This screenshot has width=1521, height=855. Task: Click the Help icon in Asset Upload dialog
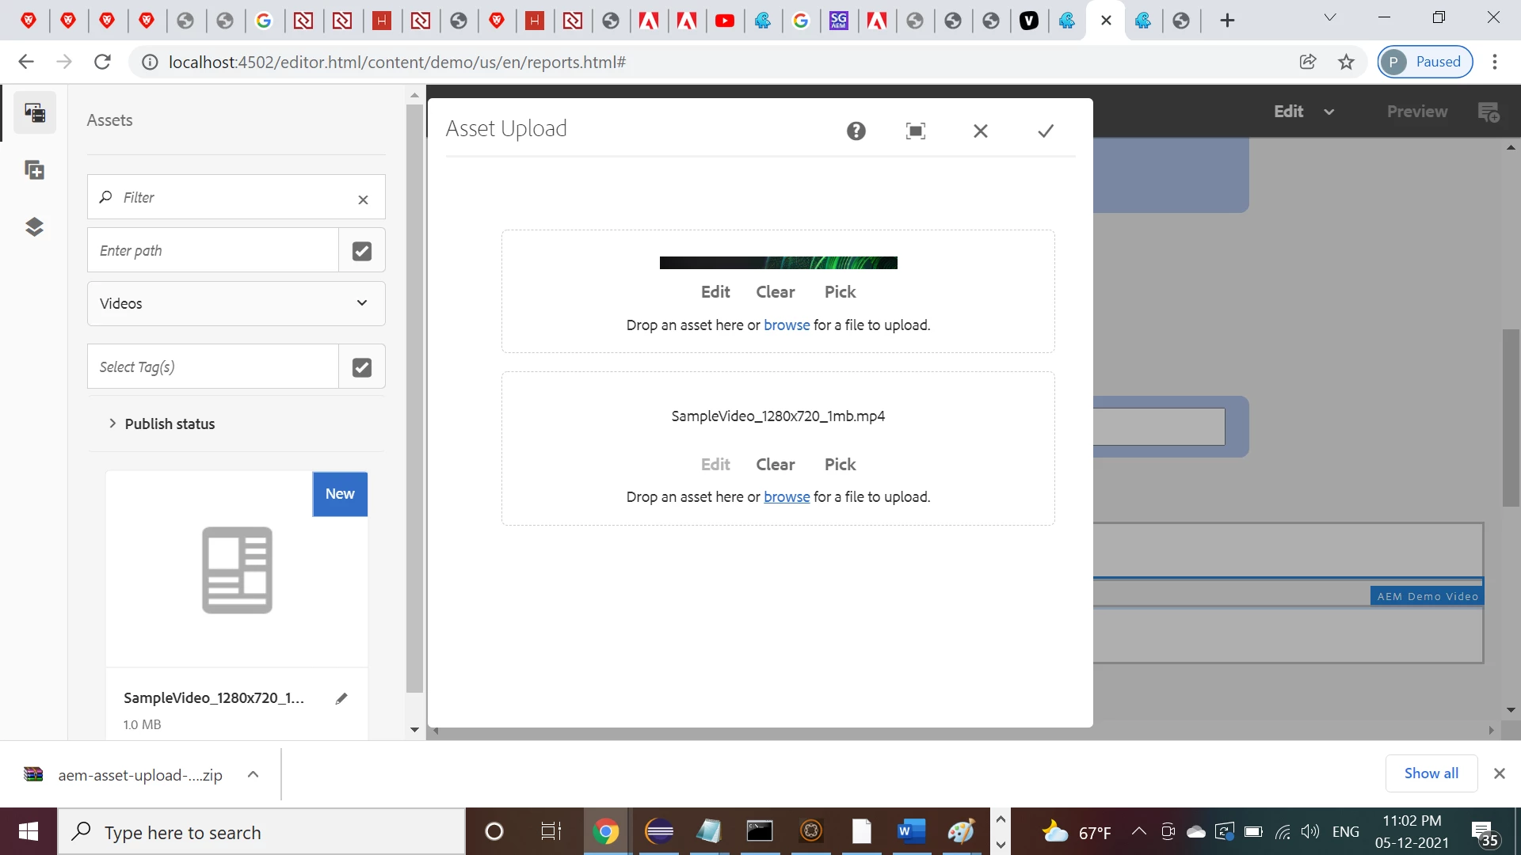[856, 131]
